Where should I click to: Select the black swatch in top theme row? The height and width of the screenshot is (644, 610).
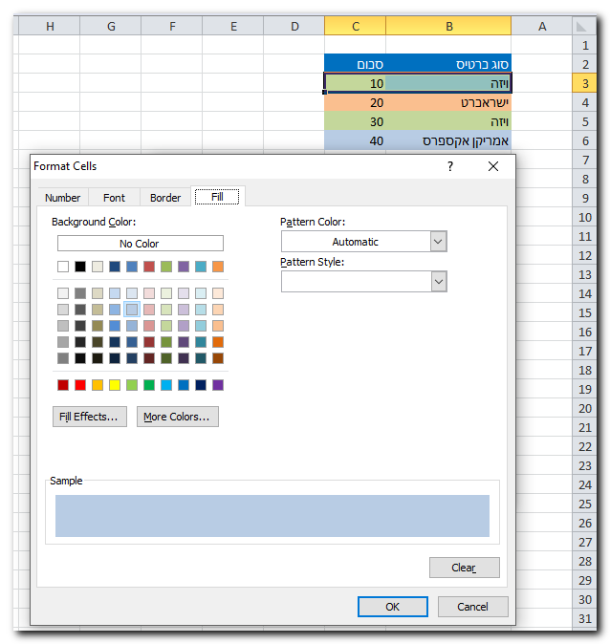coord(80,267)
